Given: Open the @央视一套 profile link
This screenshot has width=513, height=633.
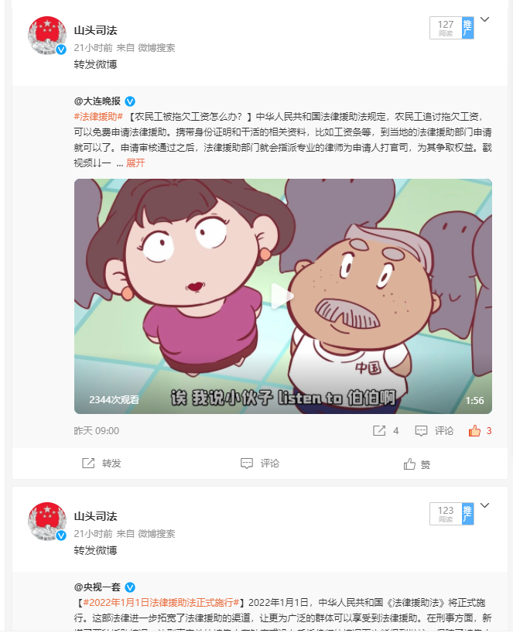Looking at the screenshot, I should point(97,587).
